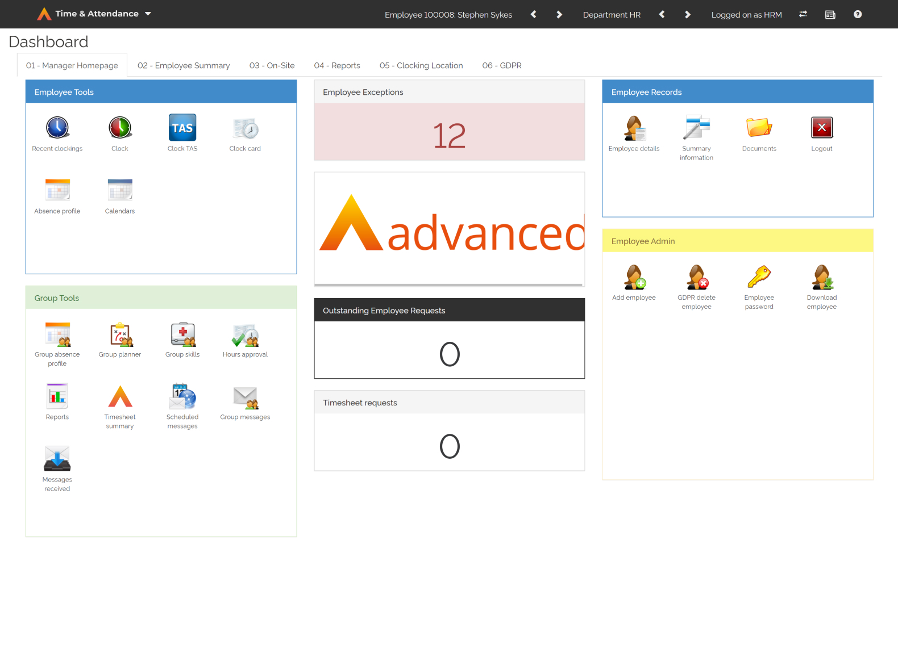Click the Outstanding Employee Requests count
This screenshot has width=898, height=670.
pos(450,354)
